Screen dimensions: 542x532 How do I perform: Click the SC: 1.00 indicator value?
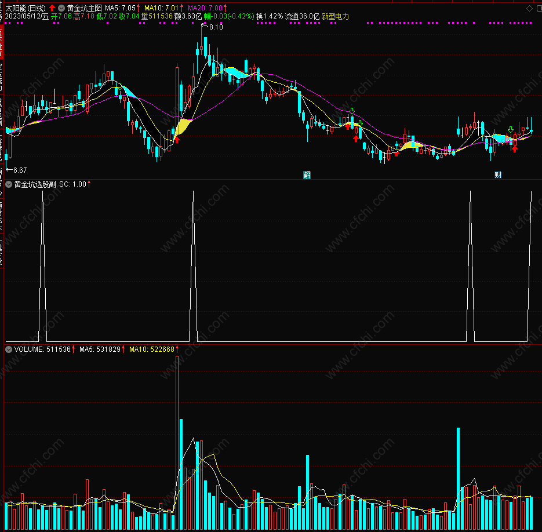72,185
